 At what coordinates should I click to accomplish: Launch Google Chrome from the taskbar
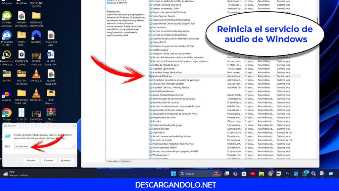(270, 173)
